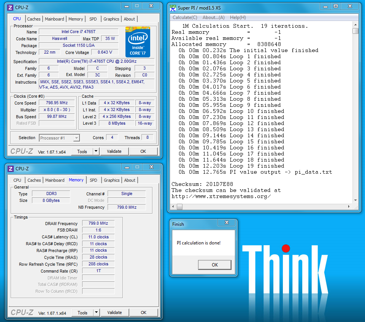Switch to Graphics tab in bottom CPU-Z window

tap(112, 180)
